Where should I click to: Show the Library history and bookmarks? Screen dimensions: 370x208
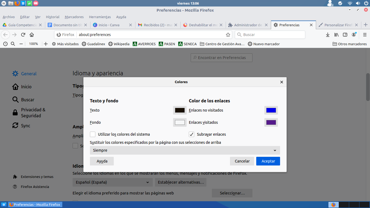click(336, 35)
